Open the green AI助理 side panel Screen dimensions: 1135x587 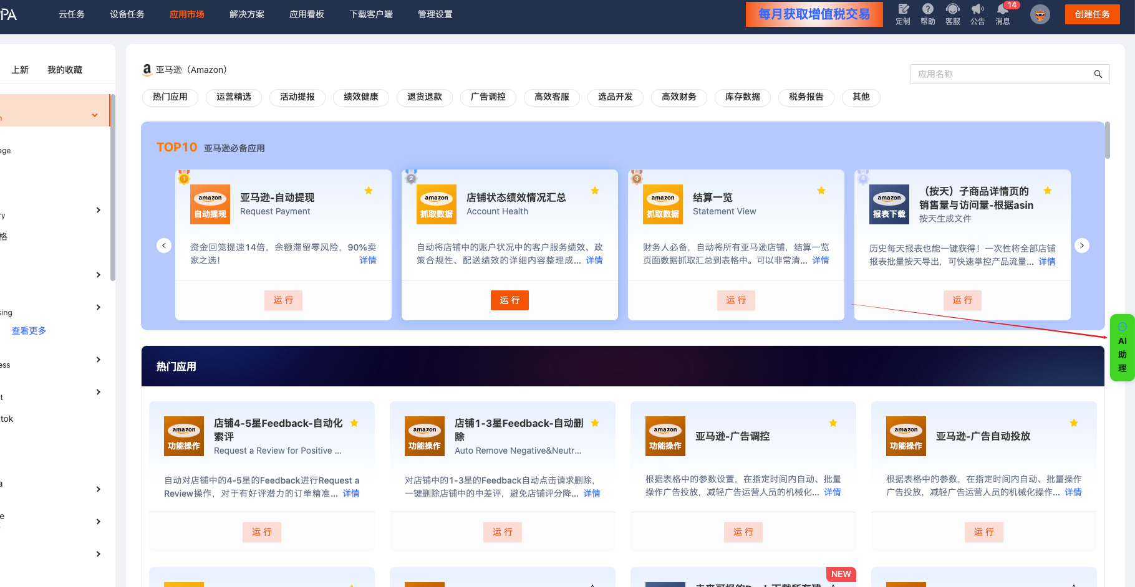[1123, 348]
